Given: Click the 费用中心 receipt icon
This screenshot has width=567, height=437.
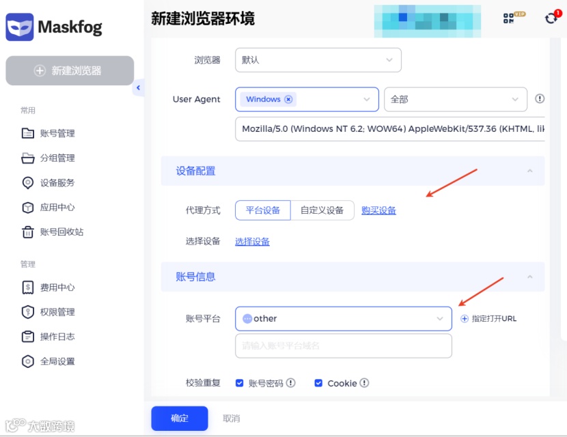Looking at the screenshot, I should [28, 287].
